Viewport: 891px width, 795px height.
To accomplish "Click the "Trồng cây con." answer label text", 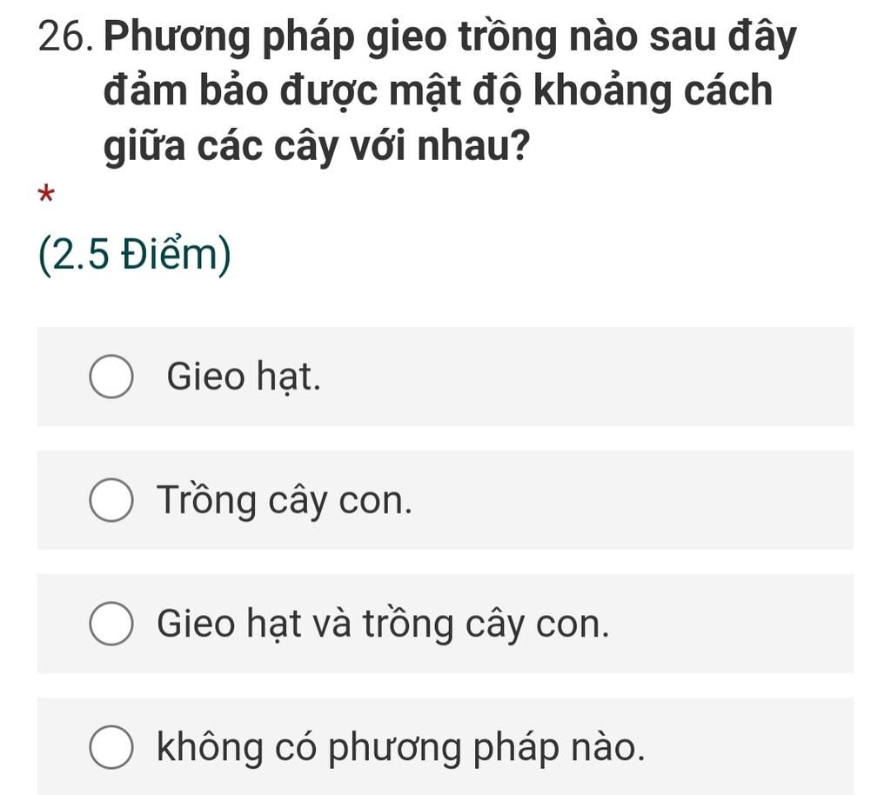I will (285, 501).
